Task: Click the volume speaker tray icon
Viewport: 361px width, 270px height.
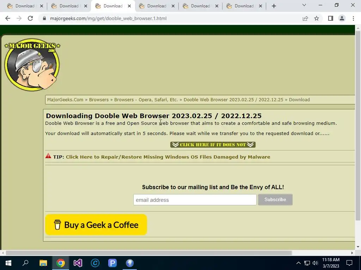Action: point(315,263)
